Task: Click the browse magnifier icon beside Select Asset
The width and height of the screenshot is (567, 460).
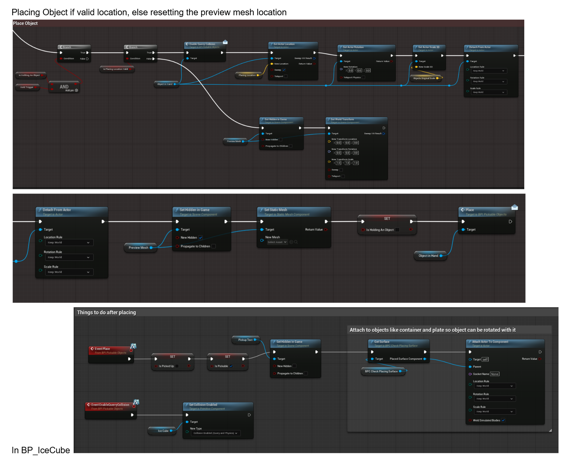Action: 296,242
